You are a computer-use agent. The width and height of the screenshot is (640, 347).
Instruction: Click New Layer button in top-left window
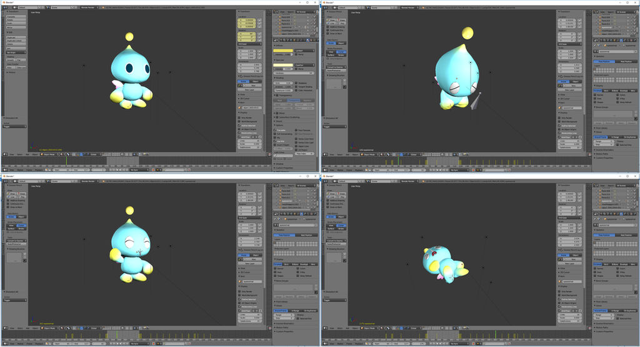249,90
